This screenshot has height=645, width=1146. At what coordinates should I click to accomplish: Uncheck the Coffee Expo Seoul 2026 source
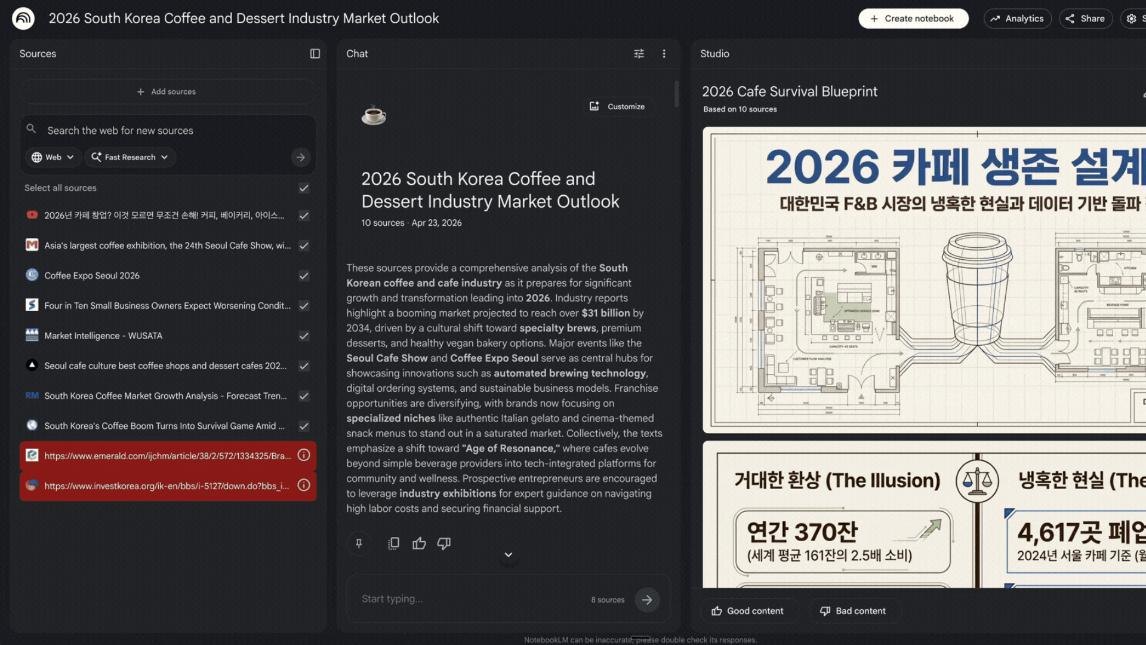click(304, 276)
